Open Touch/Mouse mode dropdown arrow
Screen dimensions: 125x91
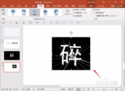(x=18, y=23)
